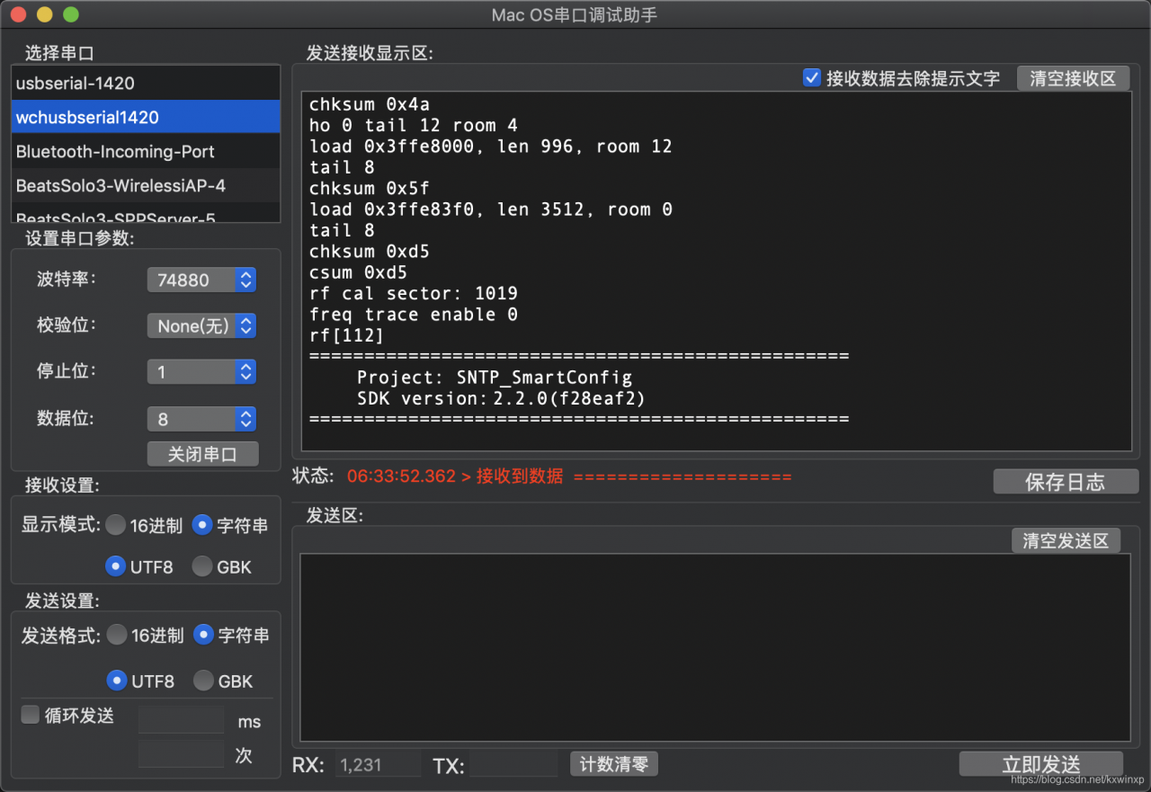
Task: Click 清空接收区 to clear receive area
Action: [1073, 78]
